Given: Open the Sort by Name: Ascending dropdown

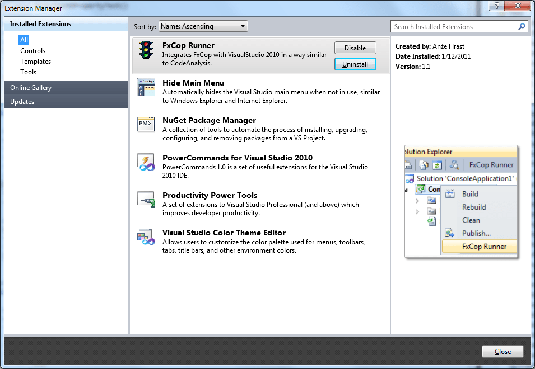Looking at the screenshot, I should tap(203, 26).
